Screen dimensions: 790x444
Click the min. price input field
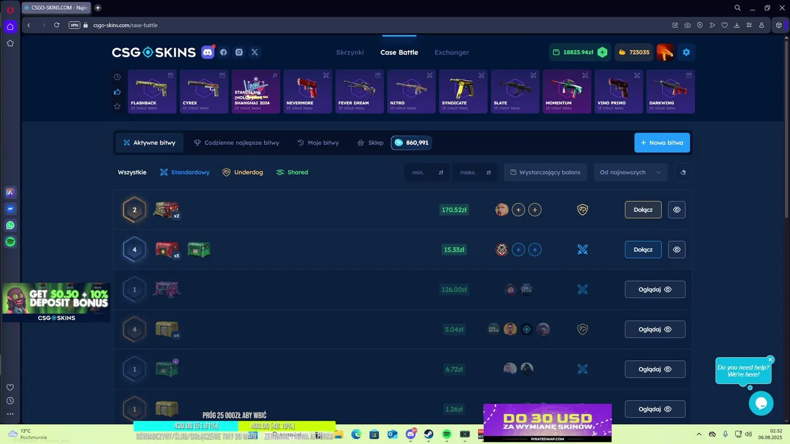pos(427,172)
